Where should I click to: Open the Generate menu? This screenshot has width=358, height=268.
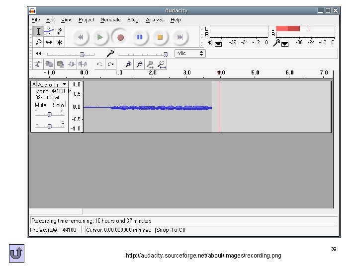pos(110,20)
